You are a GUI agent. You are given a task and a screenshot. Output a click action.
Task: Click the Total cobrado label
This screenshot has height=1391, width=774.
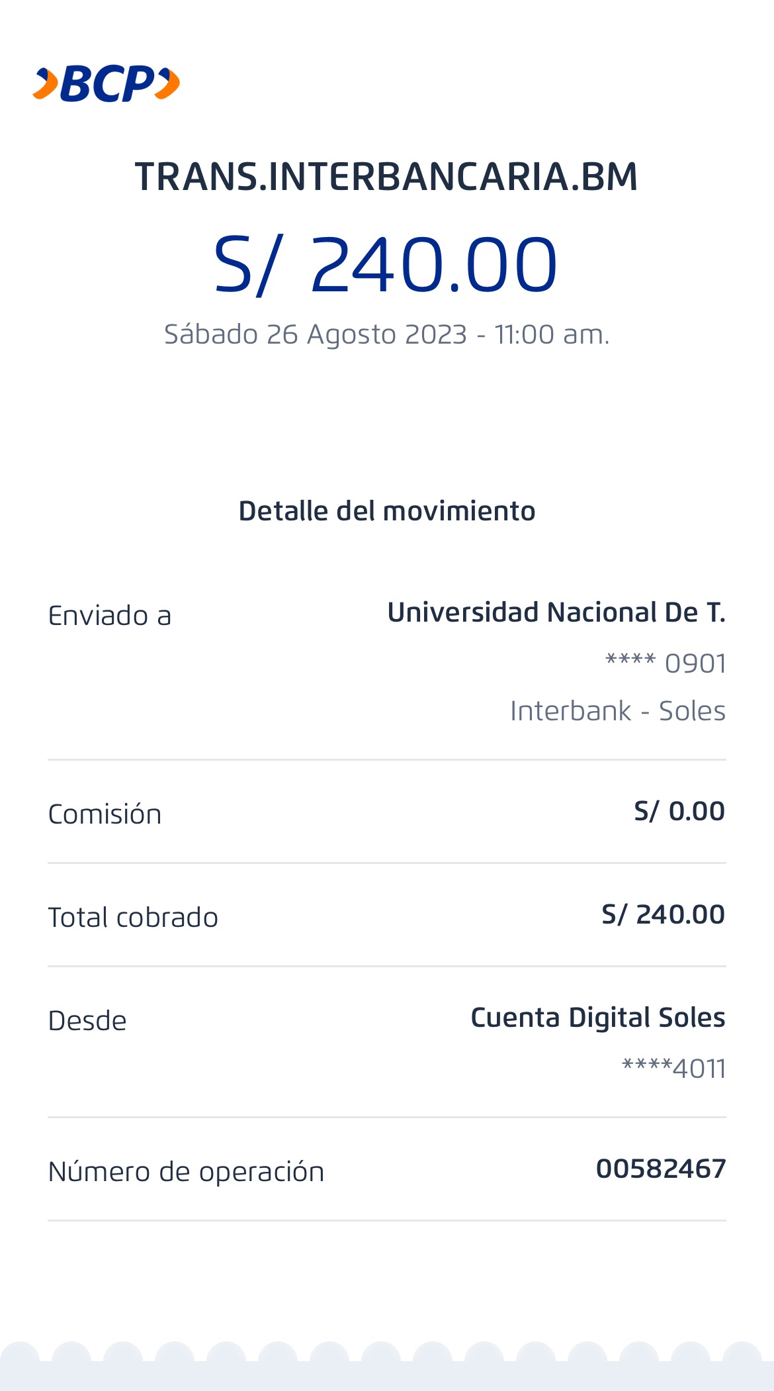coord(133,918)
